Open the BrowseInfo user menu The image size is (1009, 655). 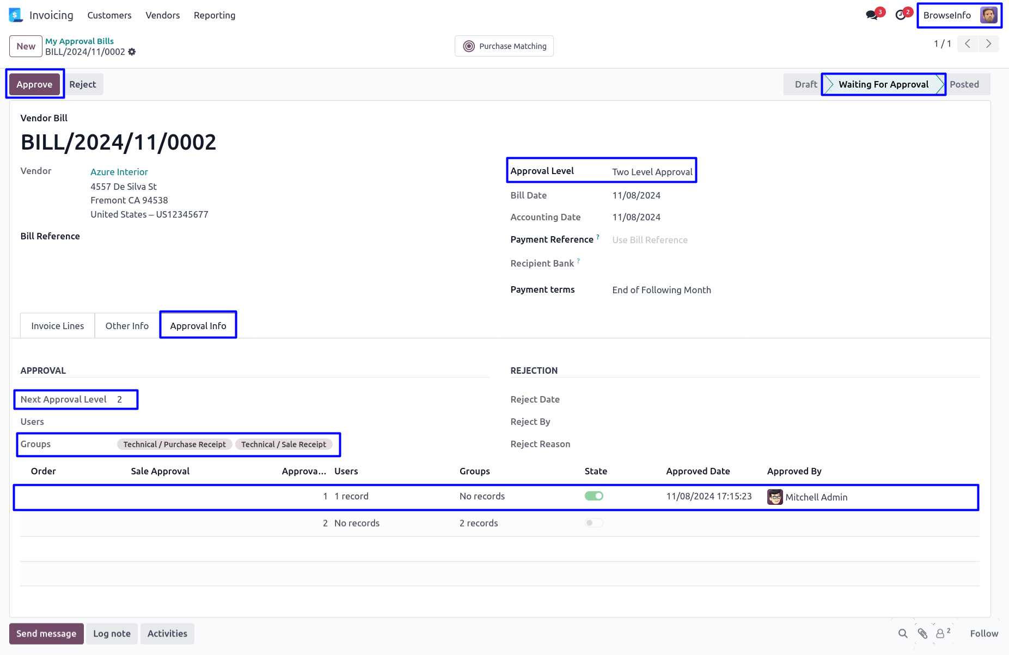(x=959, y=15)
